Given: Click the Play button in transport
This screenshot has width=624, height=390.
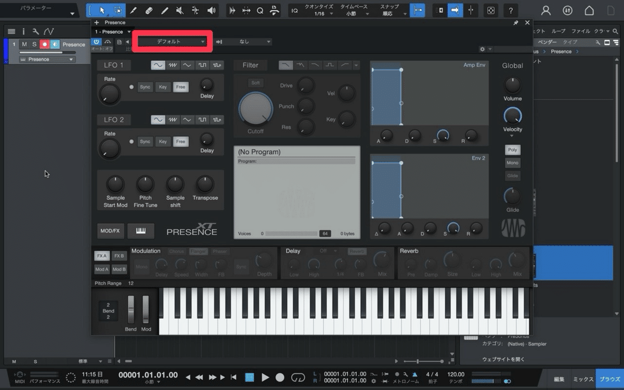Looking at the screenshot, I should click(x=265, y=377).
